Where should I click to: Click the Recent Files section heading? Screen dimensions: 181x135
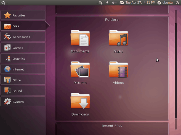(x=112, y=126)
